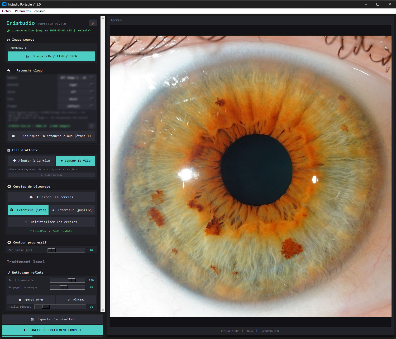Click the Iristudio logo title text
Image resolution: width=396 pixels, height=339 pixels.
click(x=21, y=23)
